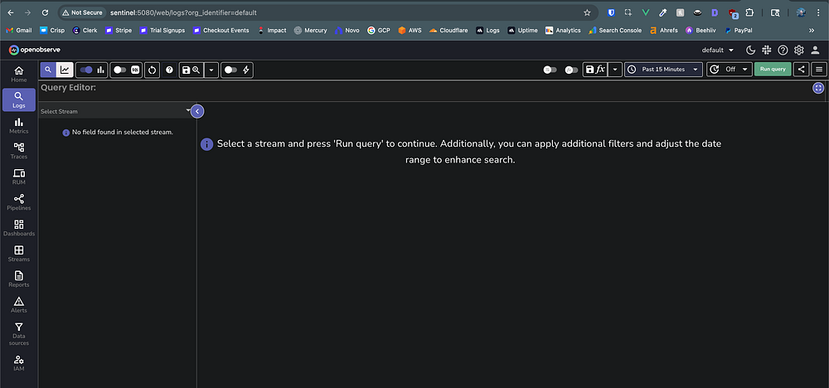Open the Gmail bookmark

(x=19, y=30)
